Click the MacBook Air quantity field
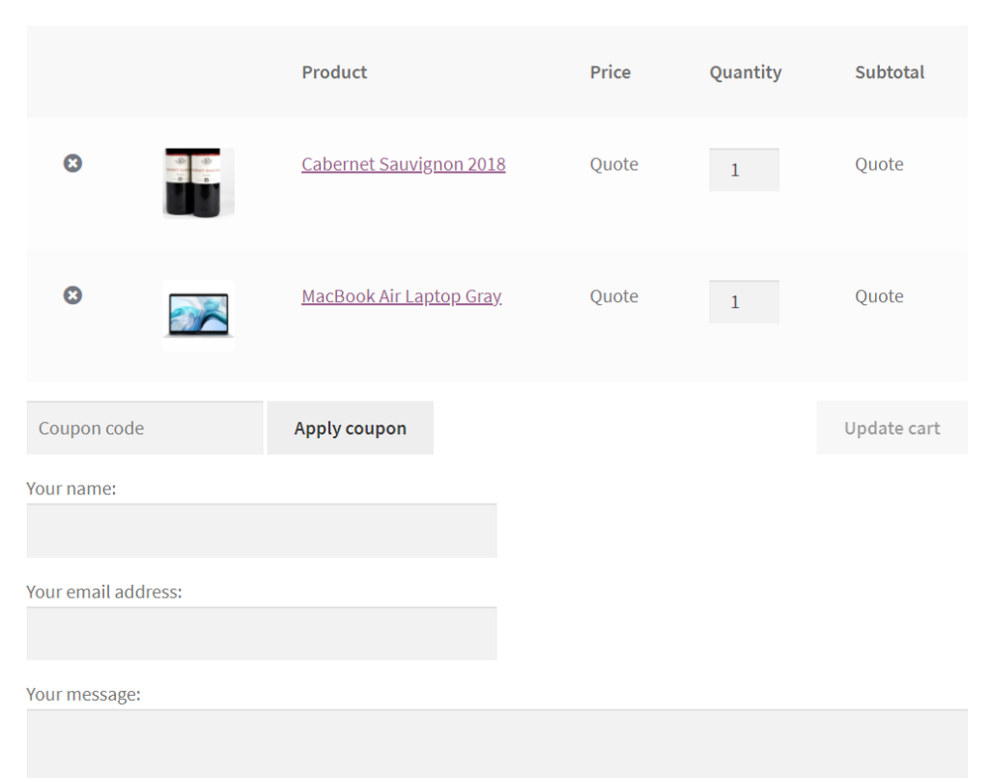The image size is (989, 778). coord(744,302)
